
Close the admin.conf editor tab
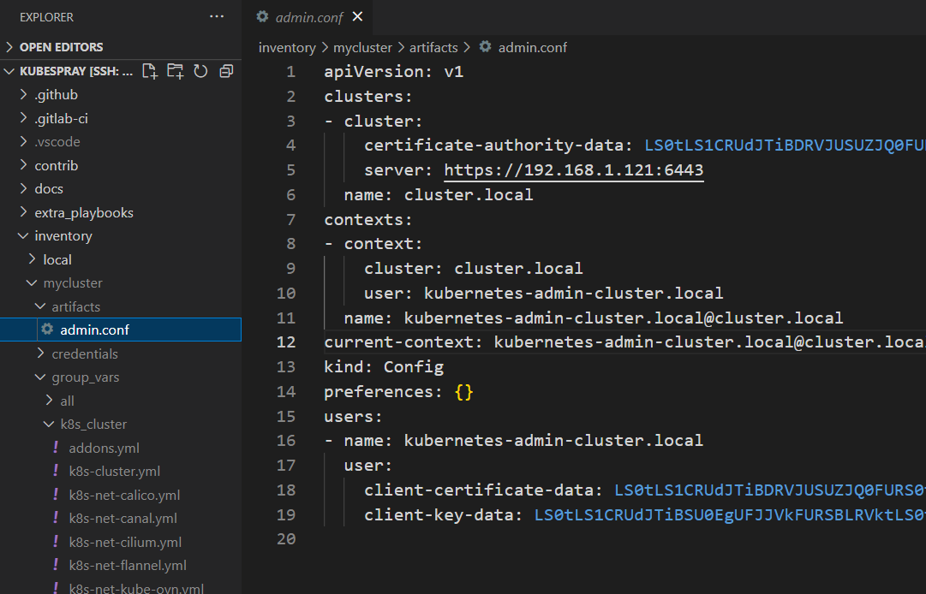(x=357, y=16)
